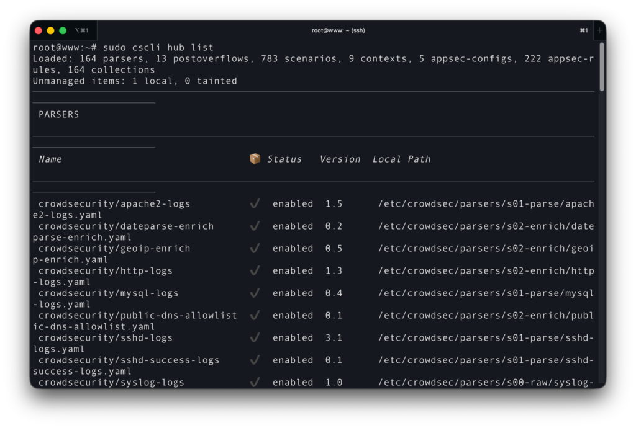Click the http-logs local path text
Screen dimensions: 636x428
486,270
